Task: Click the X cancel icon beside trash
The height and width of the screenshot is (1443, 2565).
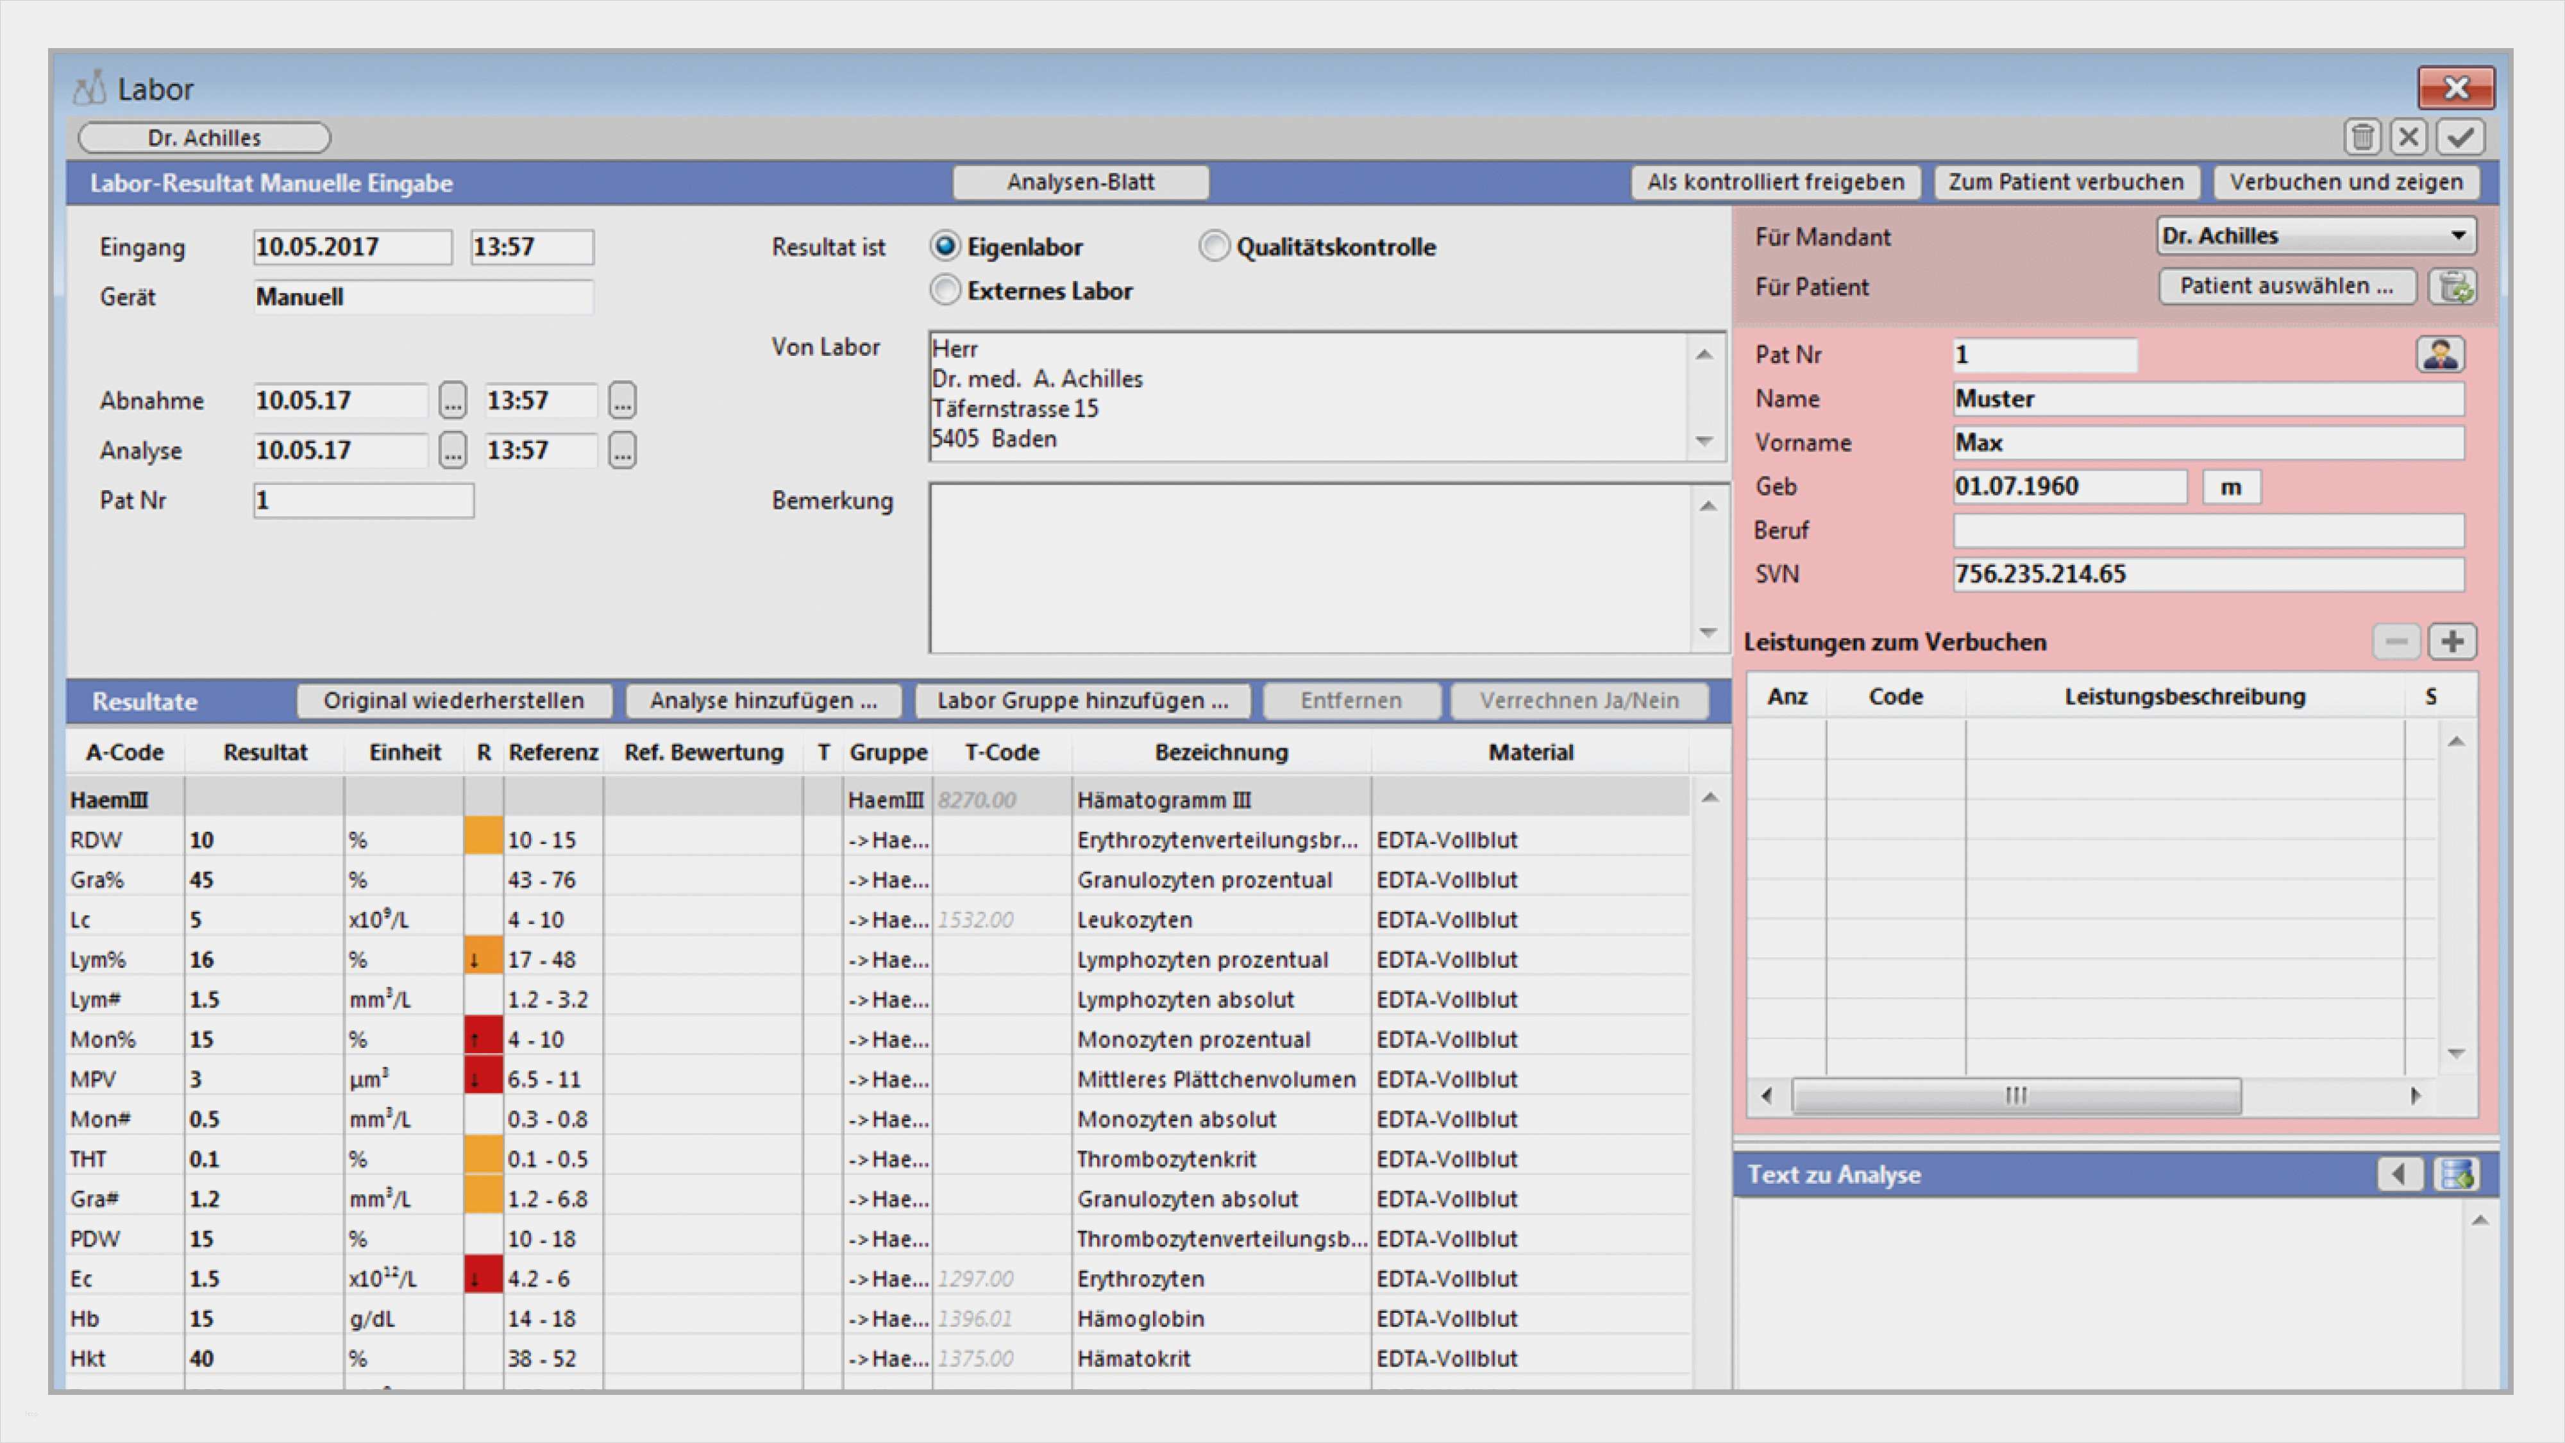Action: pos(2409,137)
